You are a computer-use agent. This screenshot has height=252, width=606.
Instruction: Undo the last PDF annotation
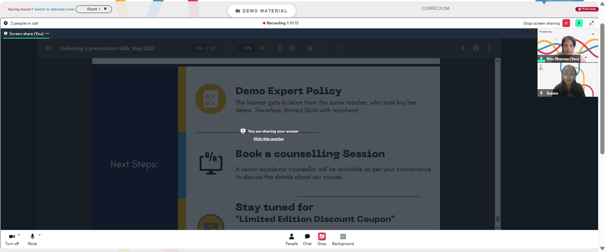327,48
